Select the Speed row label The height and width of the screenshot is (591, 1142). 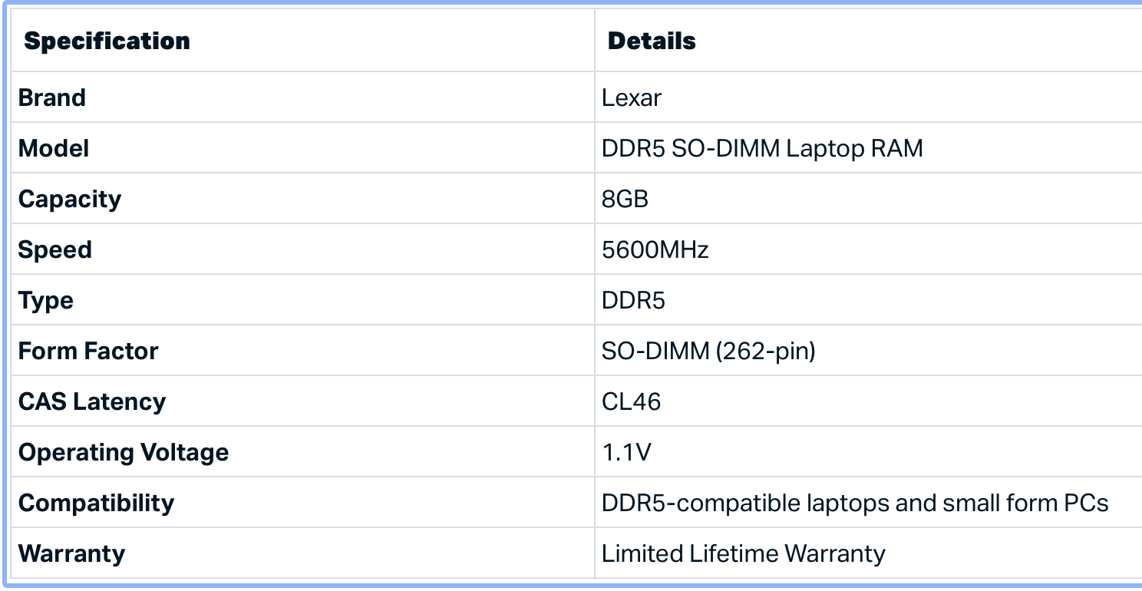click(55, 249)
